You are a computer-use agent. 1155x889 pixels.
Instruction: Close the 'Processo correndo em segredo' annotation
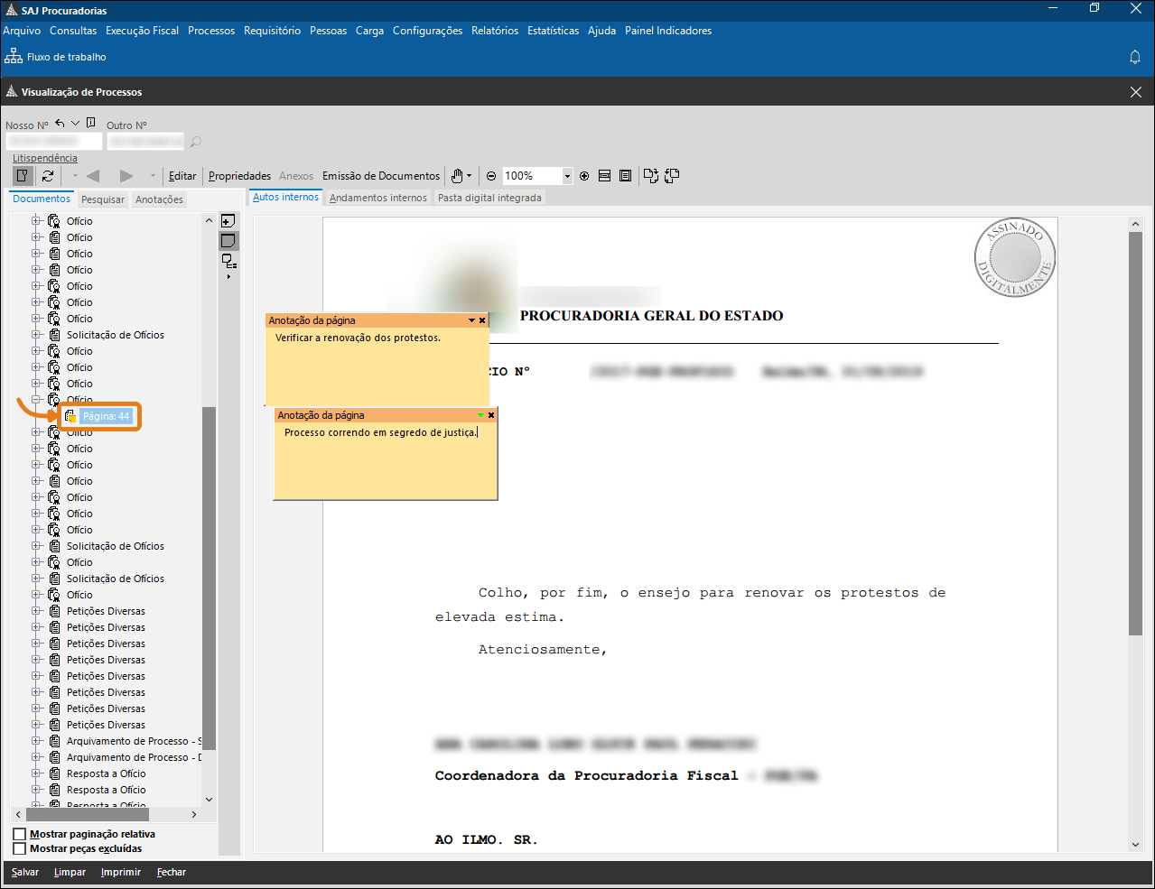click(491, 415)
